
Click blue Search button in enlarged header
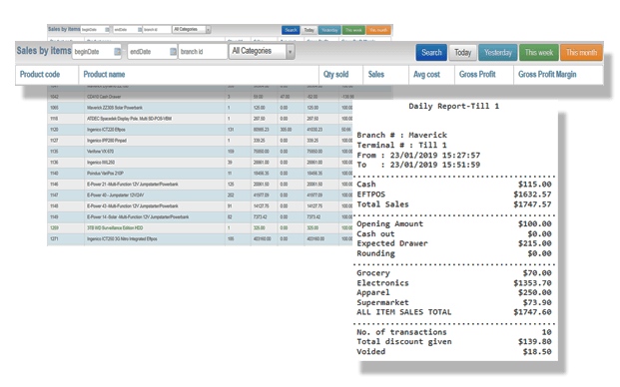pyautogui.click(x=431, y=52)
